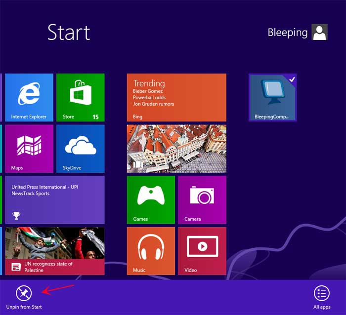Launch the Maps tile
Image resolution: width=346 pixels, height=315 pixels.
pos(29,149)
